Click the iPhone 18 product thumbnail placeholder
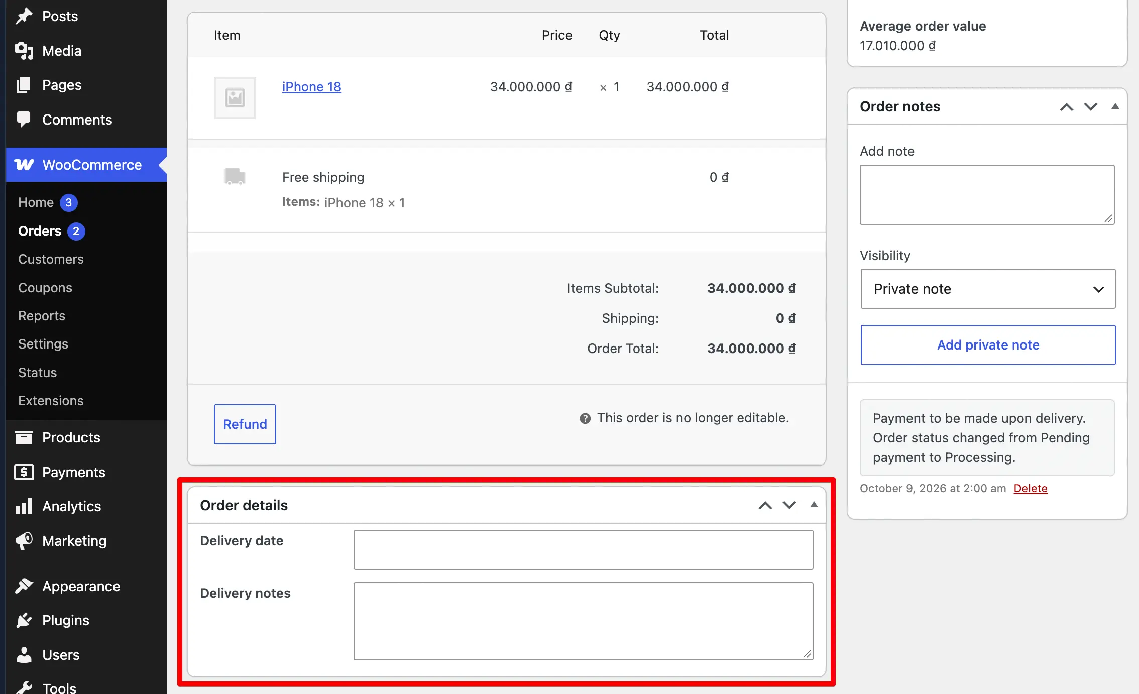 235,97
